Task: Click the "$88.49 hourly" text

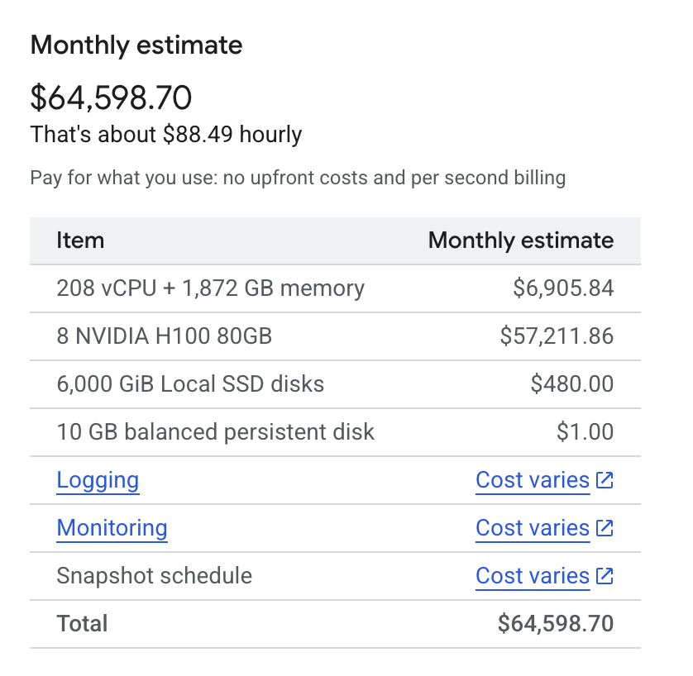Action: [232, 135]
